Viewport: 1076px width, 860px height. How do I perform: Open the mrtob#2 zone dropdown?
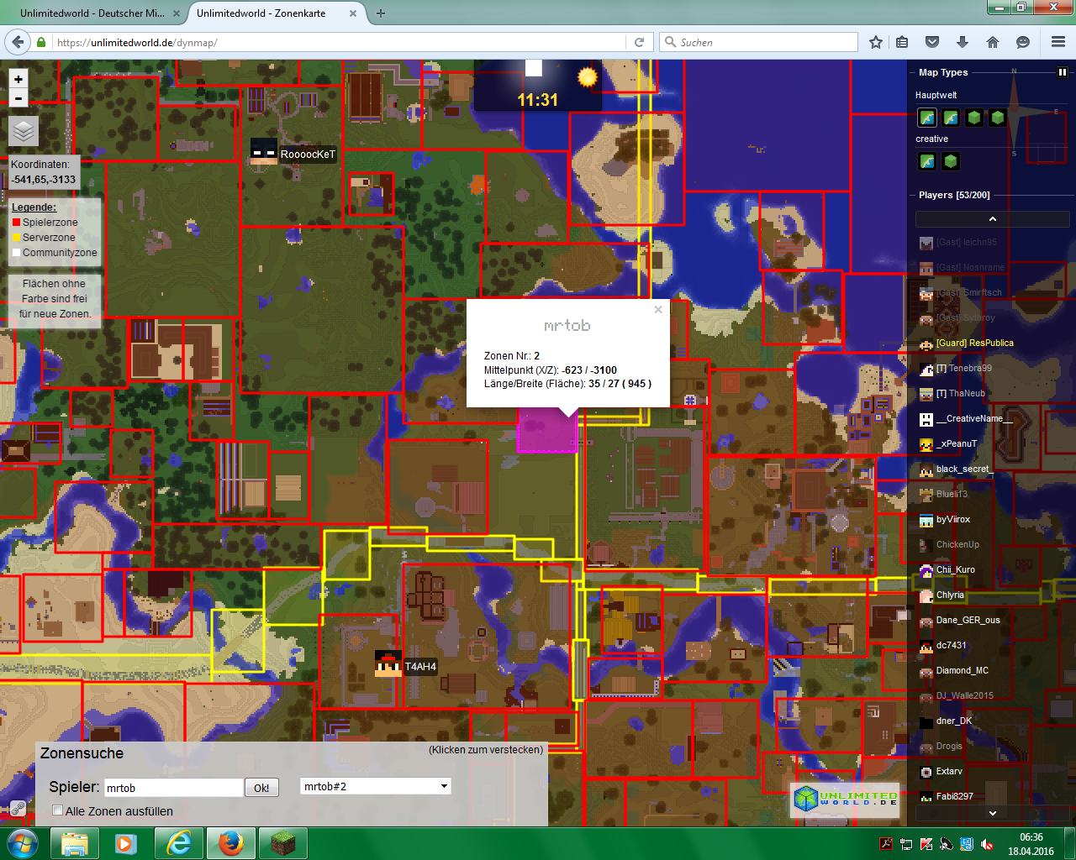376,786
